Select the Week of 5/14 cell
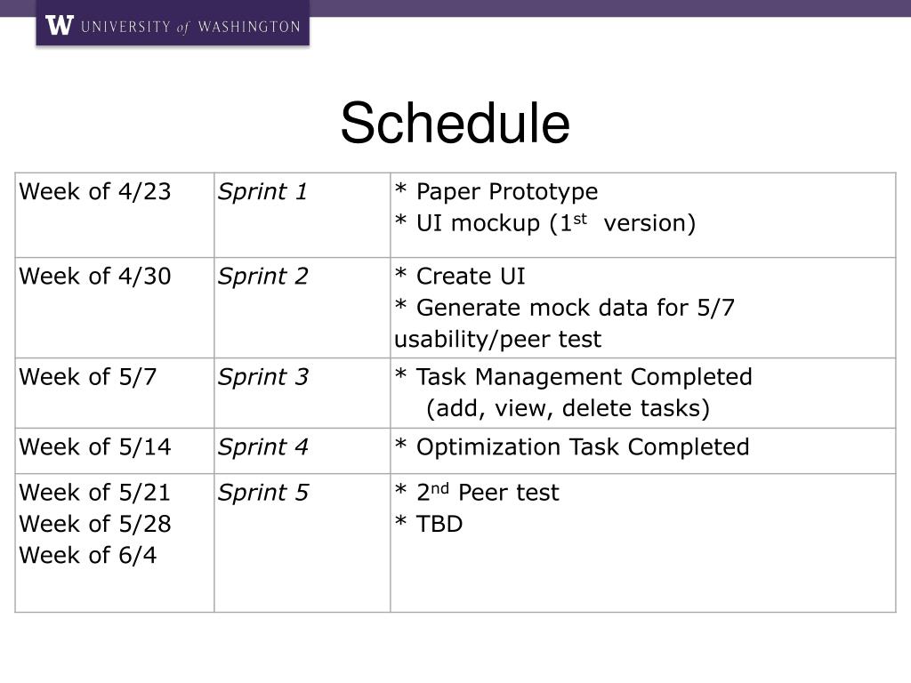The height and width of the screenshot is (683, 911). 95,447
